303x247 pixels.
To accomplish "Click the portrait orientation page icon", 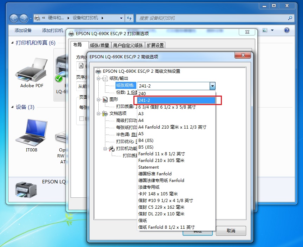I will (81, 66).
